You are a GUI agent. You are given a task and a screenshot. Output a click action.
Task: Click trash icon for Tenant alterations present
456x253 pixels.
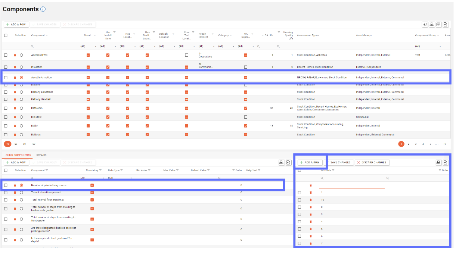click(15, 193)
